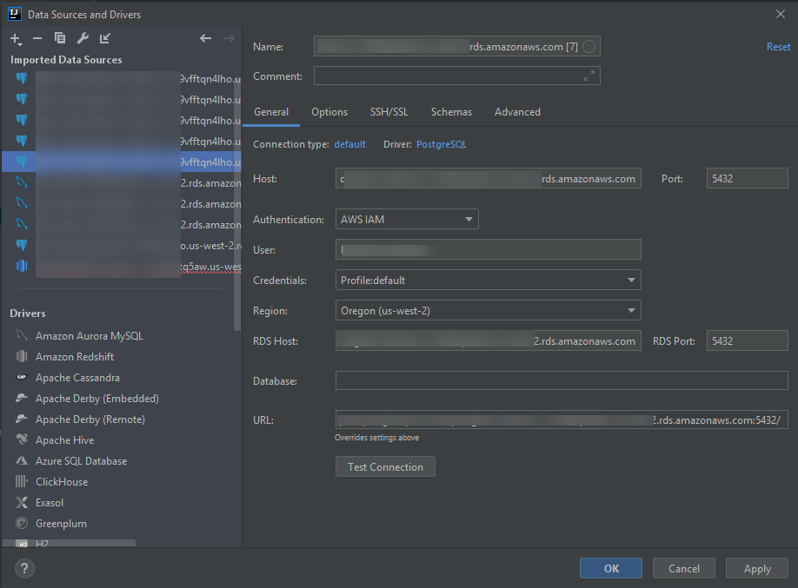Navigate back with the left arrow
The width and height of the screenshot is (798, 588).
(206, 38)
